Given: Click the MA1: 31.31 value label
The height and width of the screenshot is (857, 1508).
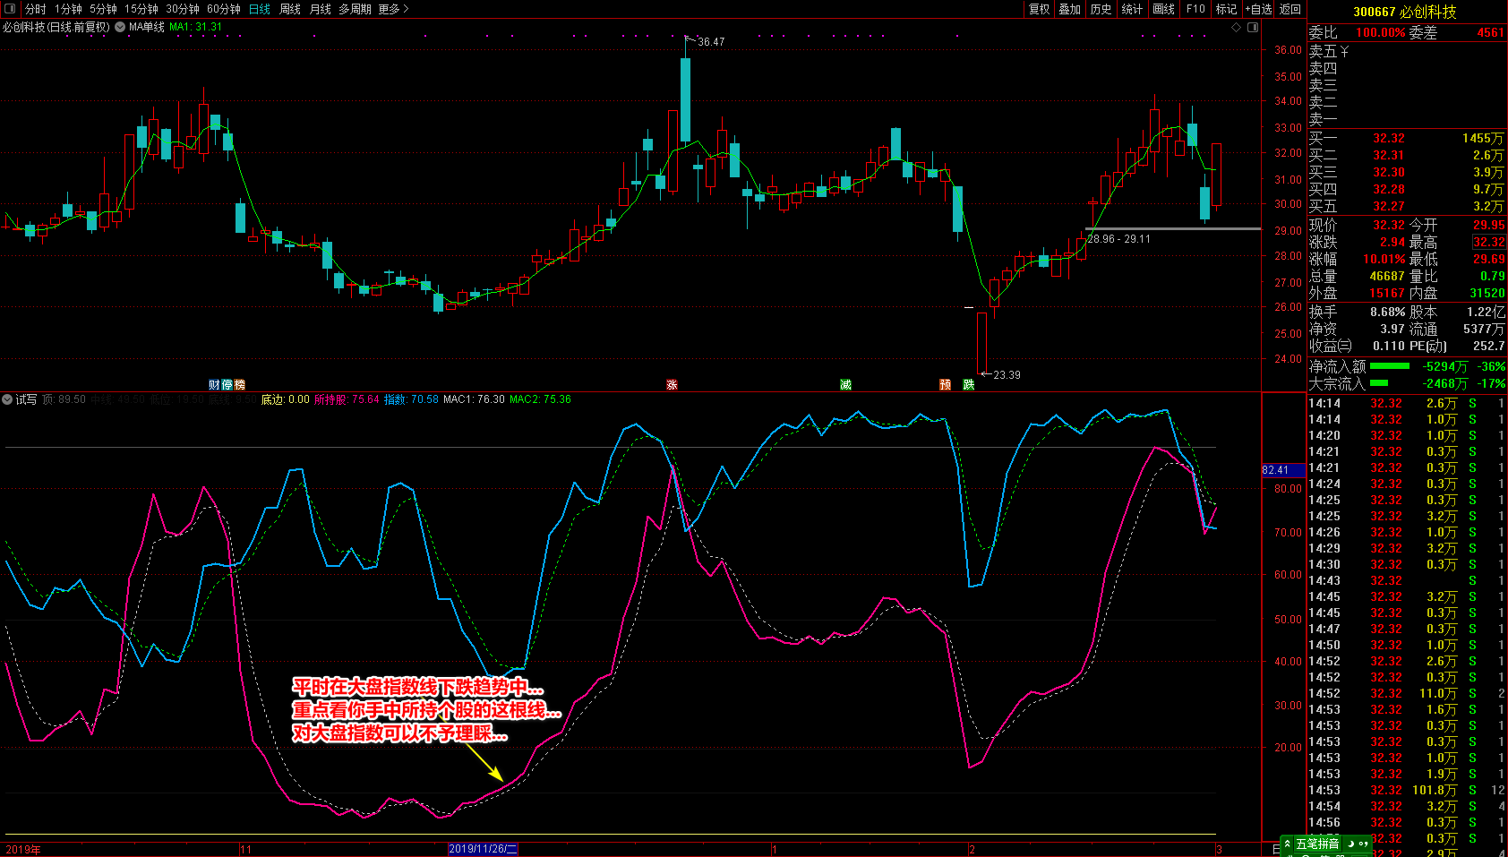Looking at the screenshot, I should pyautogui.click(x=196, y=27).
